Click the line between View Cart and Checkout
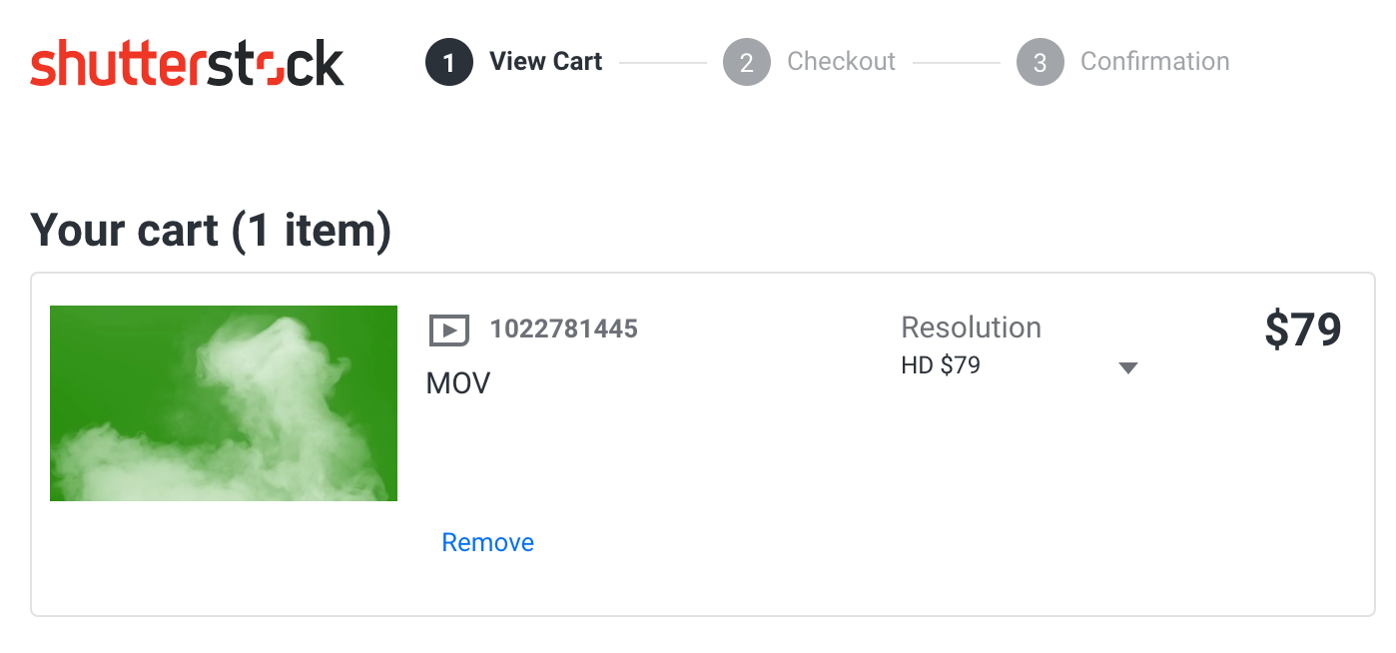Image resolution: width=1396 pixels, height=653 pixels. pos(662,63)
